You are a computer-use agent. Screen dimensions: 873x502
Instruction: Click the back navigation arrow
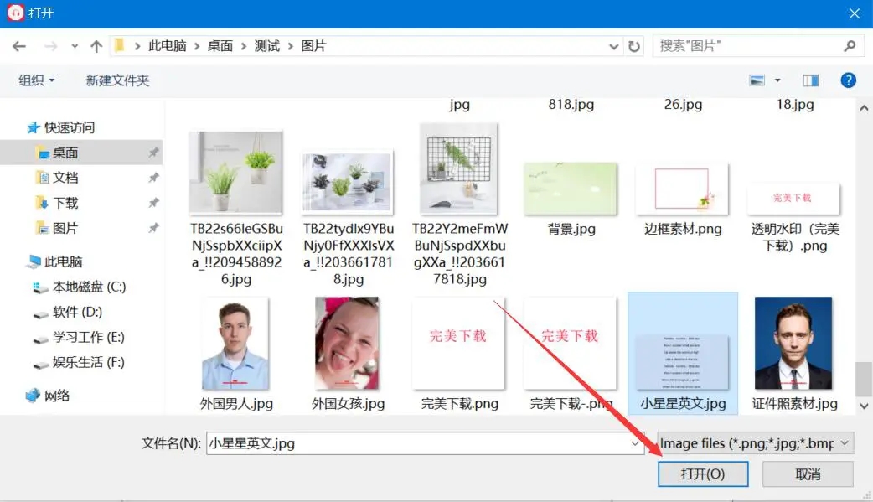click(18, 46)
